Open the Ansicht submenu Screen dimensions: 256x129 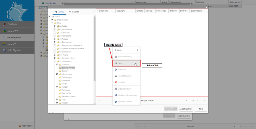[x=126, y=50]
